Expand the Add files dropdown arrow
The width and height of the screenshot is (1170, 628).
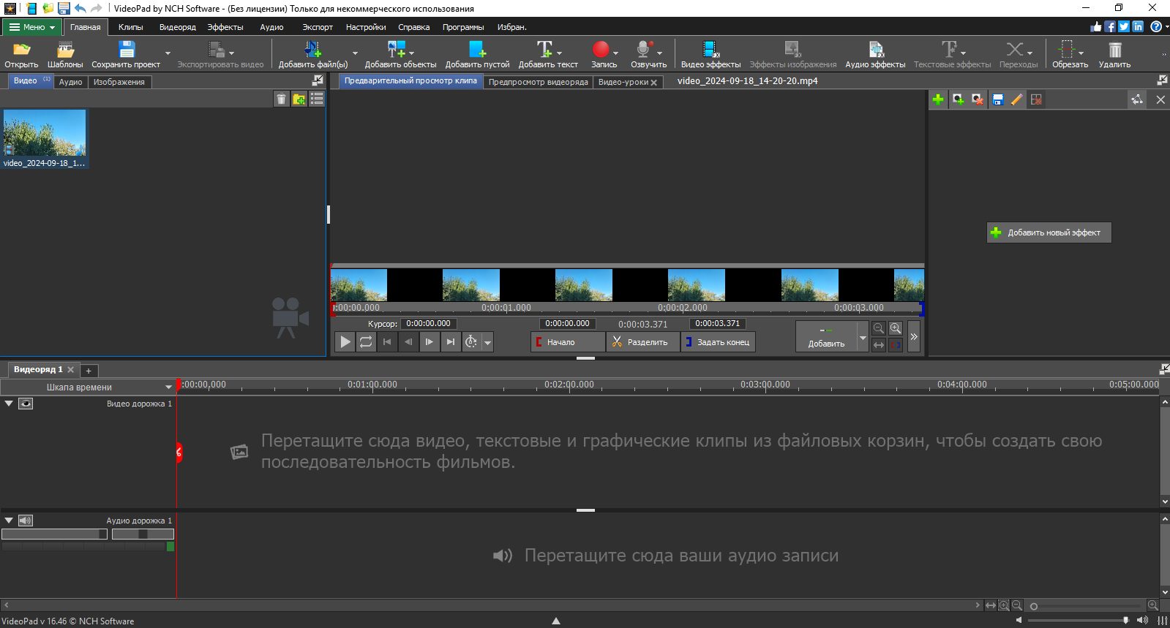(x=356, y=53)
